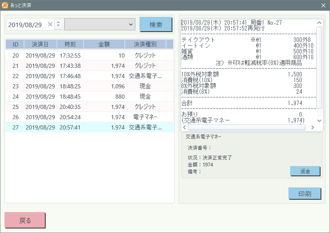The height and width of the screenshot is (233, 330).
Task: Increase the date using the up spinner arrow
Action: point(58,22)
